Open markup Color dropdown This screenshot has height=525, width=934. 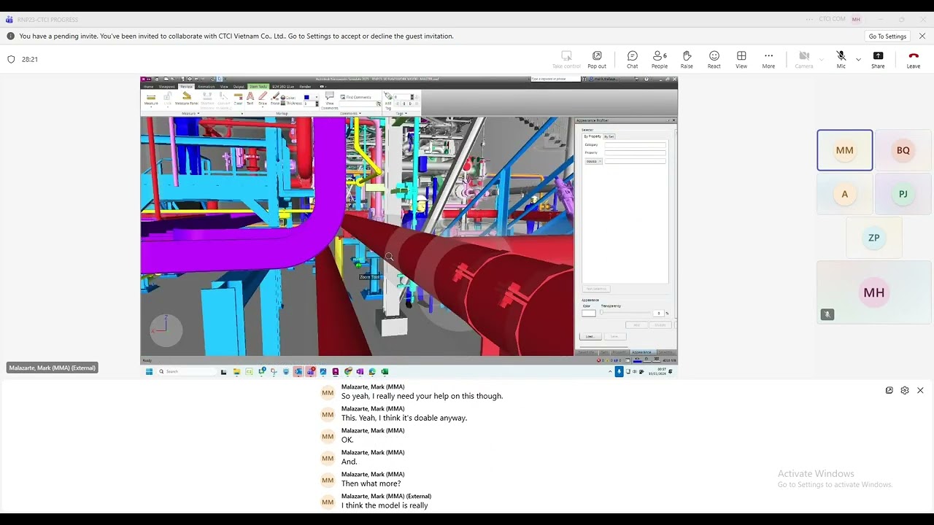311,97
